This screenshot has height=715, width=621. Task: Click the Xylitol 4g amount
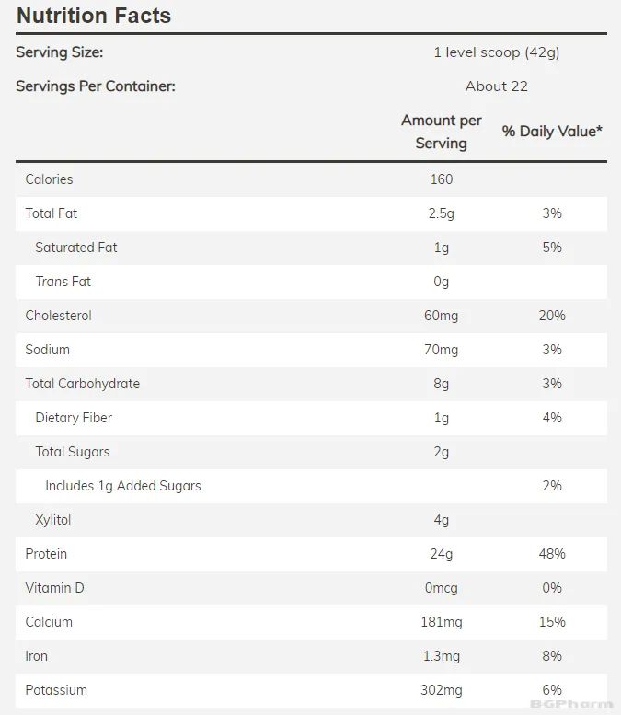[x=442, y=520]
